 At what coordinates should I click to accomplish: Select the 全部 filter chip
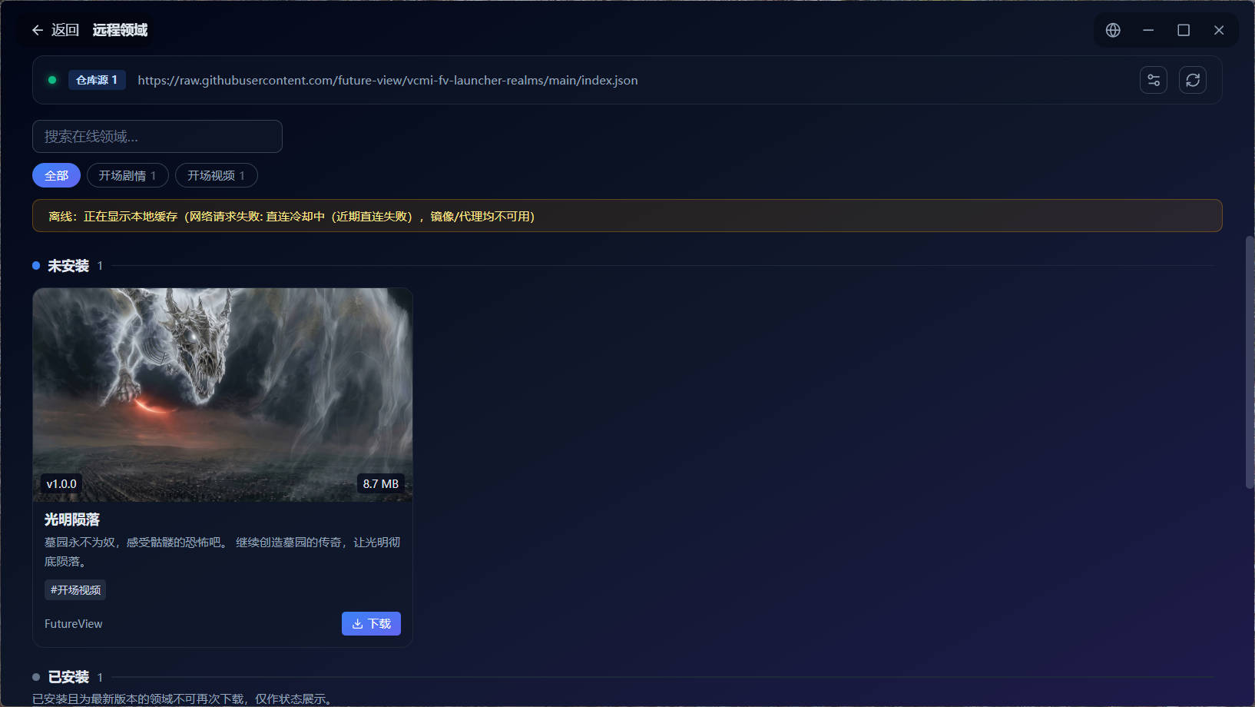[56, 175]
